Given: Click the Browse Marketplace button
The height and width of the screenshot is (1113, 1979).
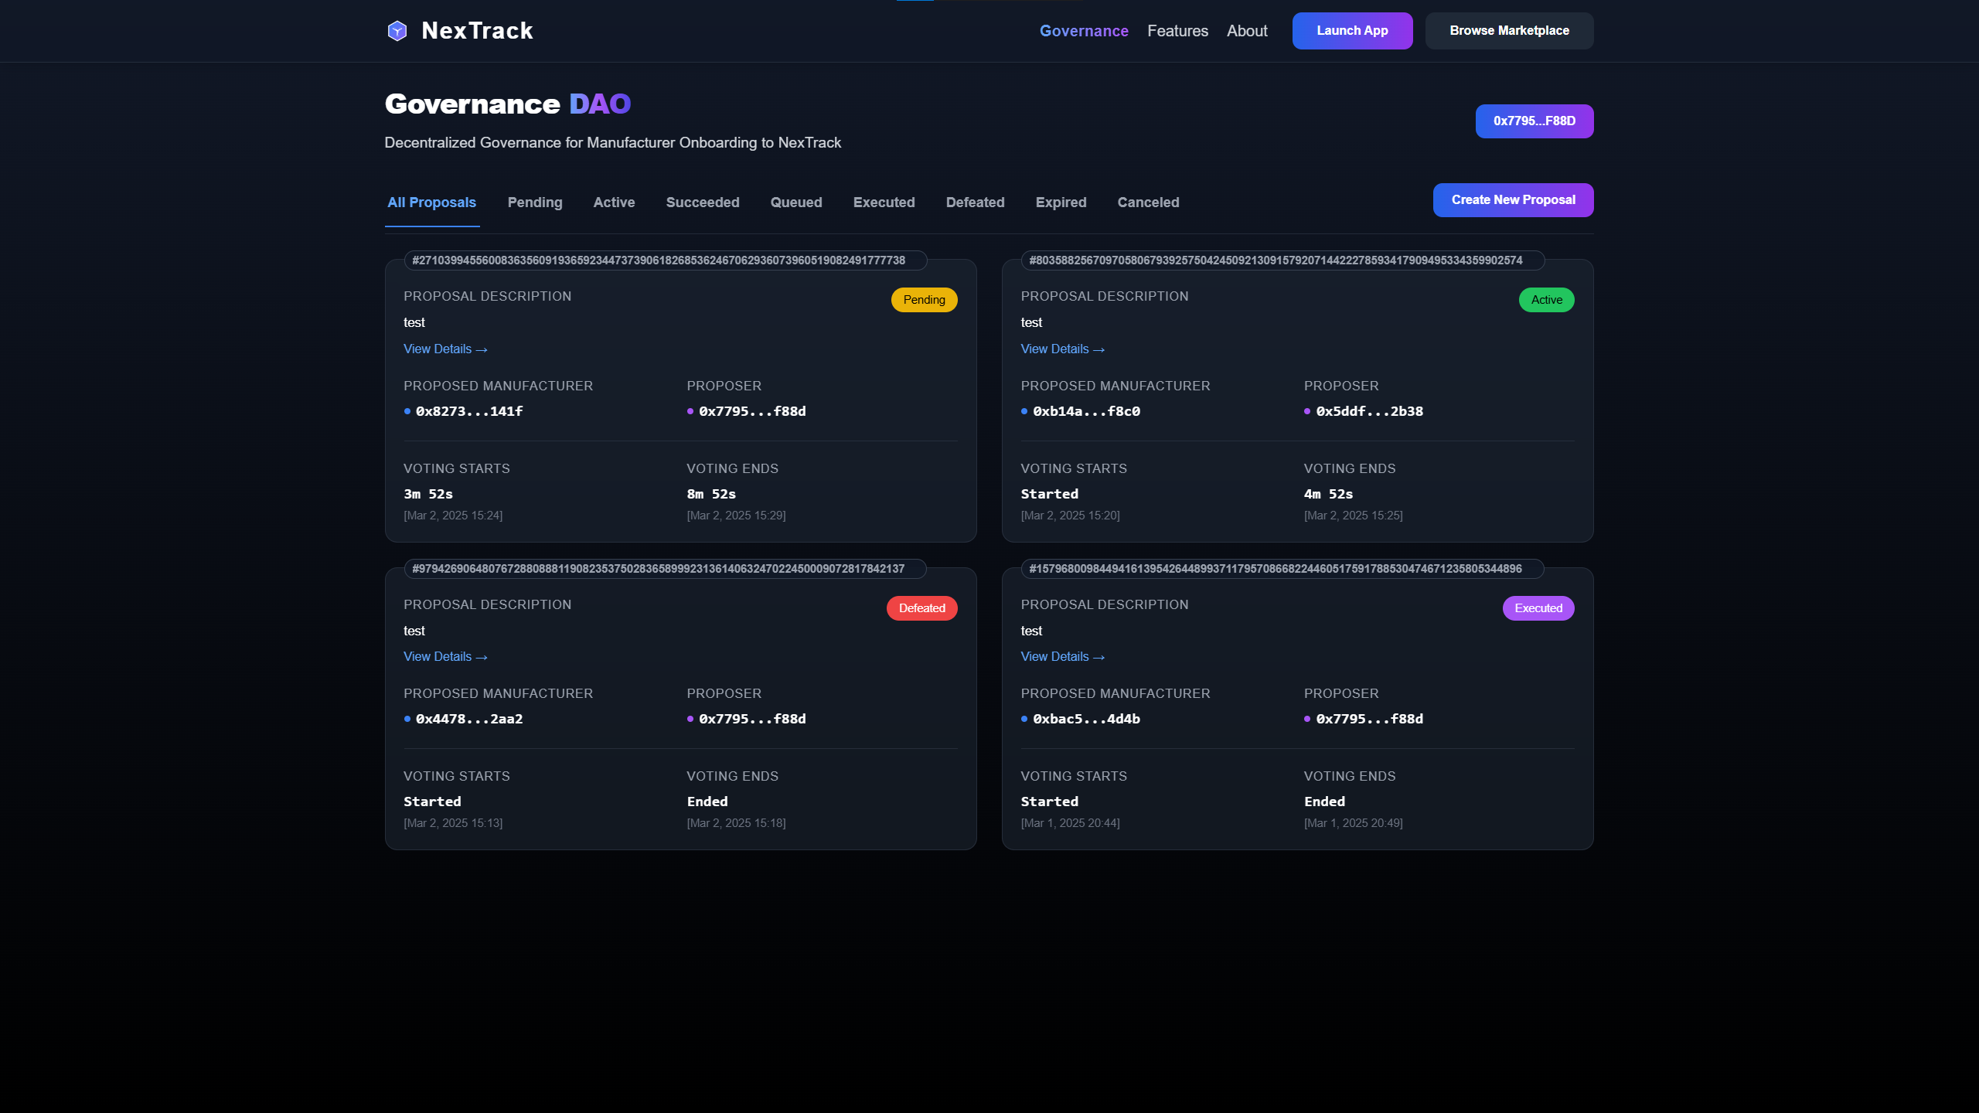Looking at the screenshot, I should (x=1508, y=31).
